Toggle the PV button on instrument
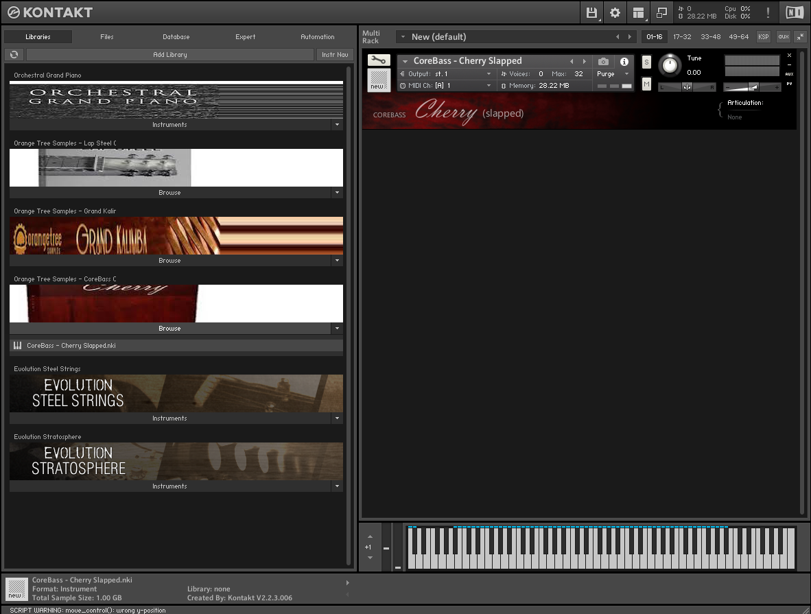Image resolution: width=811 pixels, height=614 pixels. pos(789,83)
